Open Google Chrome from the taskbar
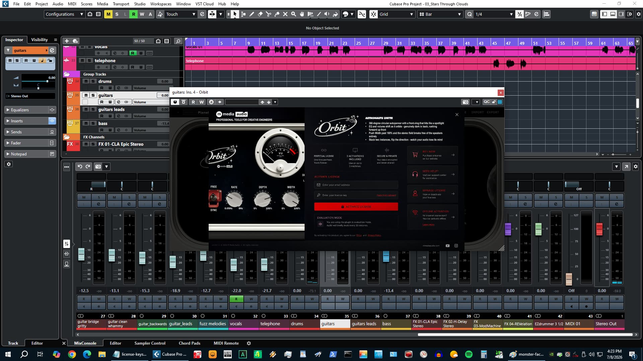Image resolution: width=643 pixels, height=361 pixels. click(72, 354)
